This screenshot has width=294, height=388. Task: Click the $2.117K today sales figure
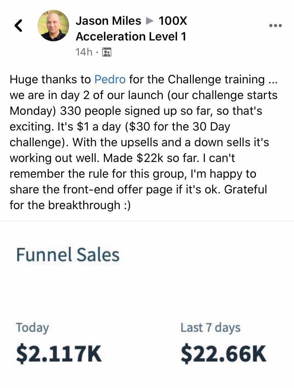[59, 354]
